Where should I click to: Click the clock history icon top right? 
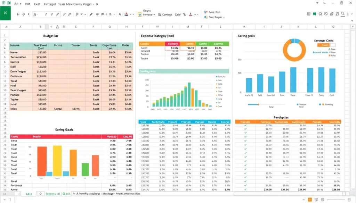click(x=326, y=14)
